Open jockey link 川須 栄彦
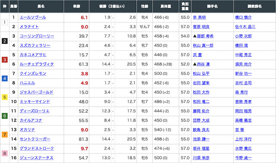Screen dimensions: 276x163 click(201, 158)
